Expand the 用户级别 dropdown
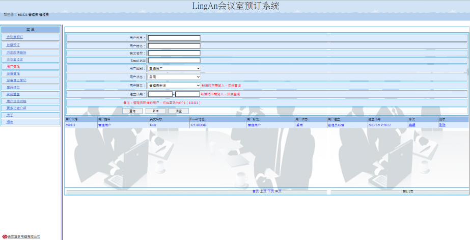 pyautogui.click(x=174, y=68)
